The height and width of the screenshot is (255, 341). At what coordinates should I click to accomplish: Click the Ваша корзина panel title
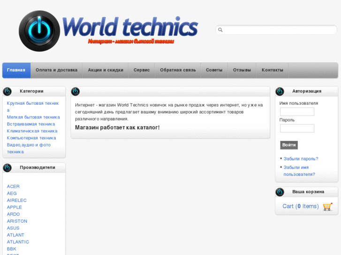point(308,192)
